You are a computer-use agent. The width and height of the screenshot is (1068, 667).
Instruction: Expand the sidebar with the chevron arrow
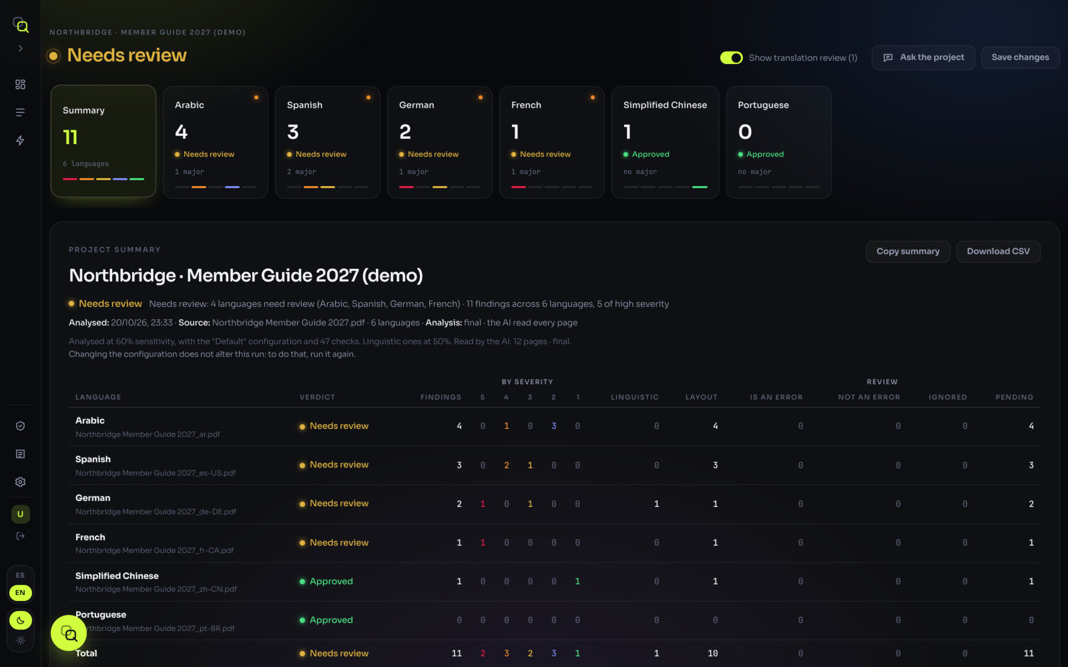(21, 49)
